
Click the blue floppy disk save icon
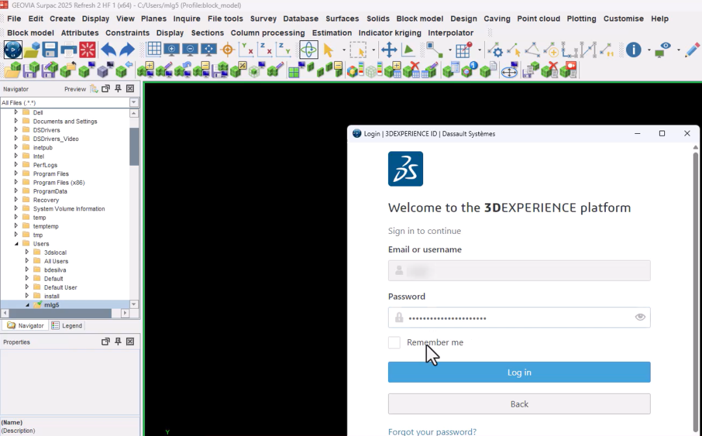49,49
